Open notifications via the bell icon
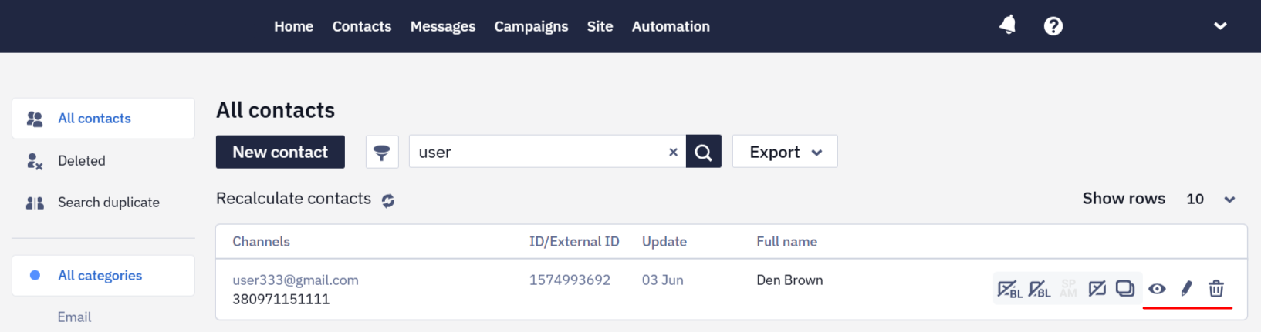Image resolution: width=1261 pixels, height=332 pixels. (1007, 25)
